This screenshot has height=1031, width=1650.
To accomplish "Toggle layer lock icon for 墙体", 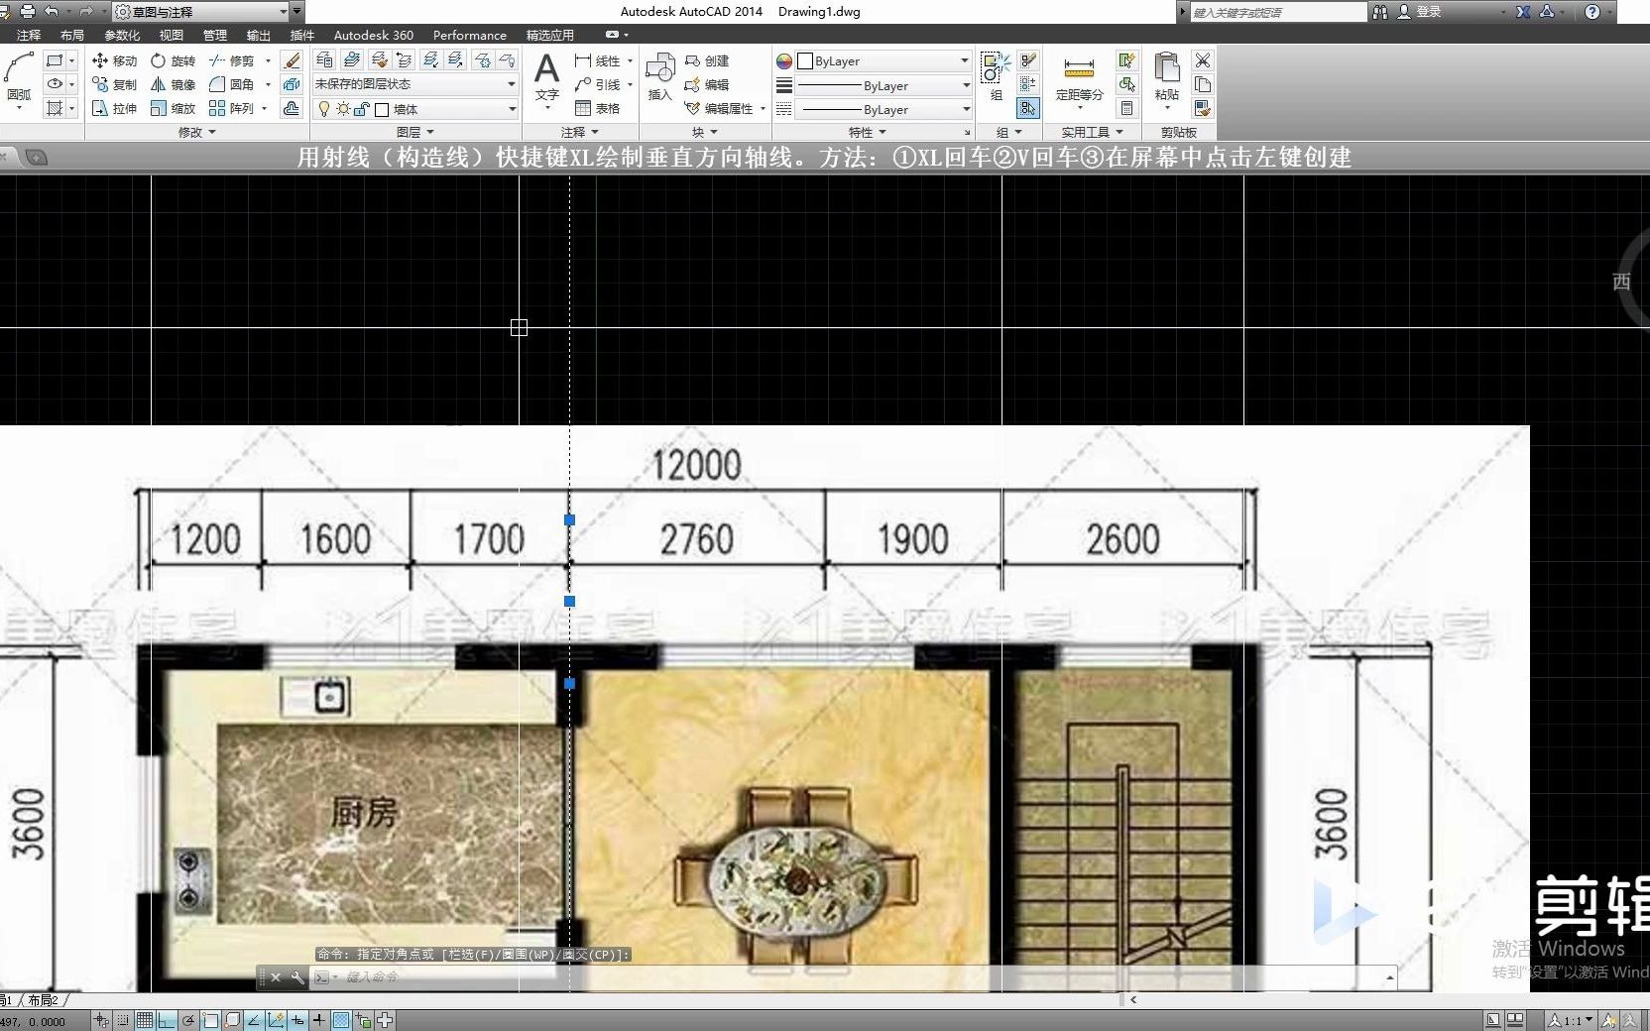I will coord(361,109).
